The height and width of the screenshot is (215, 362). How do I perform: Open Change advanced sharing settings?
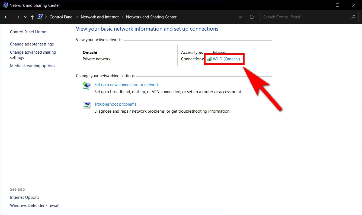click(33, 55)
